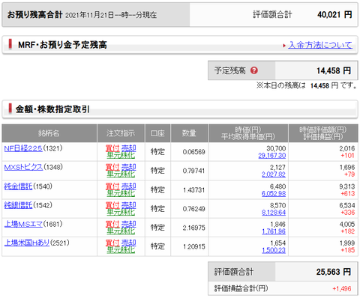Open average cost 1,500.23 link
Image resolution: width=360 pixels, height=298 pixels.
[274, 250]
